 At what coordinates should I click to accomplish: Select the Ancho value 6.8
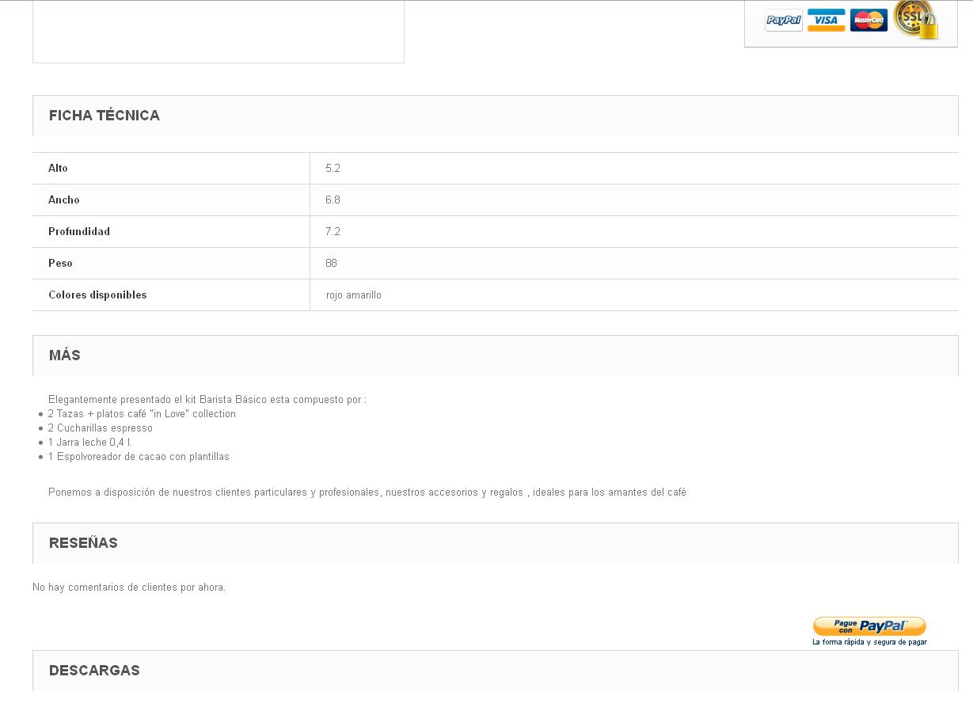(634, 200)
